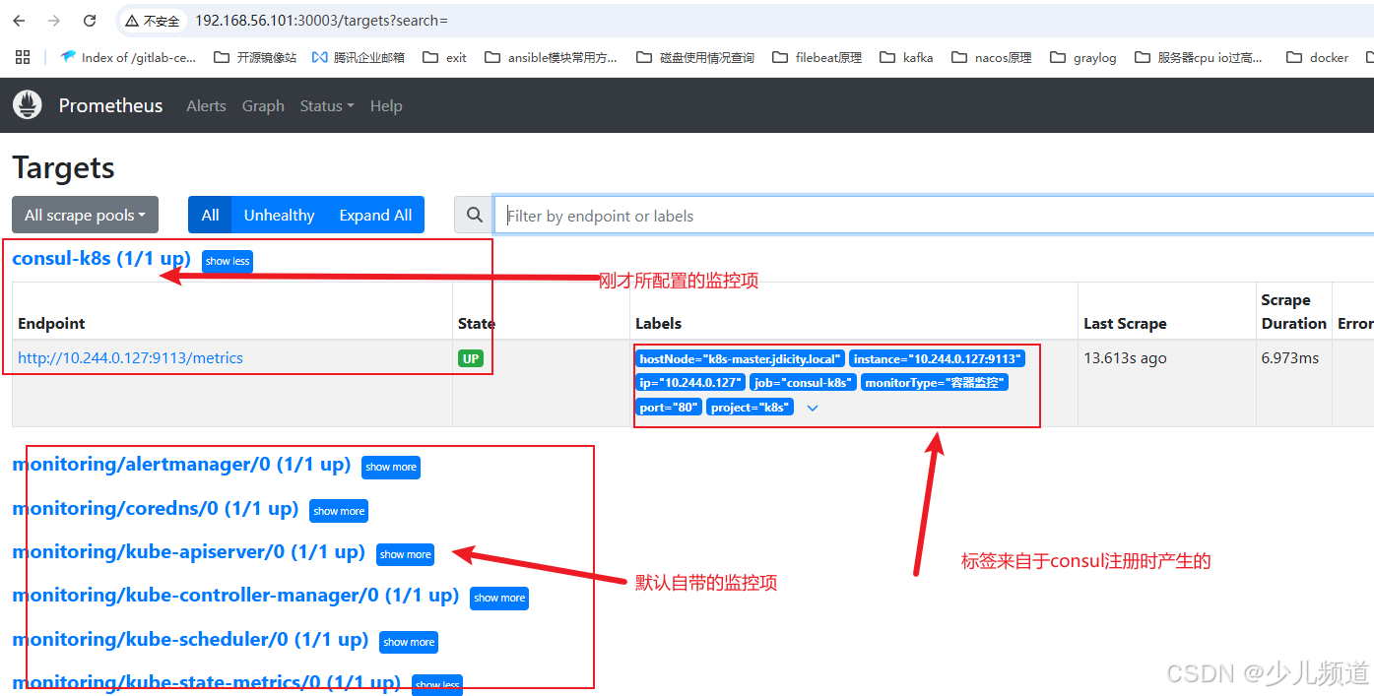Image resolution: width=1374 pixels, height=696 pixels.
Task: Expand monitoring/kube-controller-manager/0 with show more
Action: (499, 598)
